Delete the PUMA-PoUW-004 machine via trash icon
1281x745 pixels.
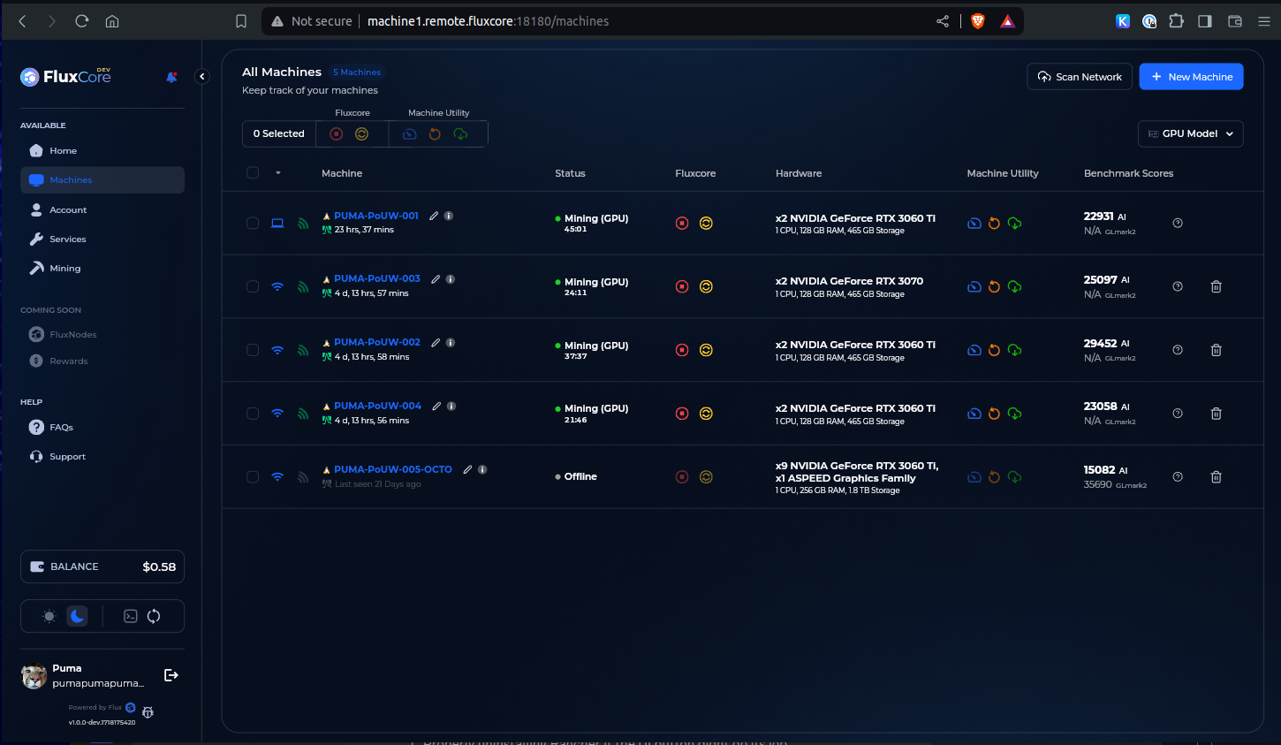[x=1216, y=414]
